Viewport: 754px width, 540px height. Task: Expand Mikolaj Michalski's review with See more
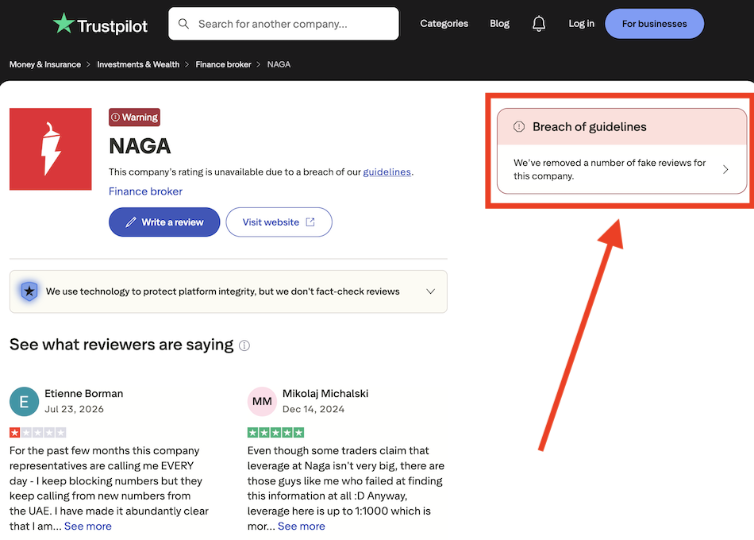(x=302, y=526)
